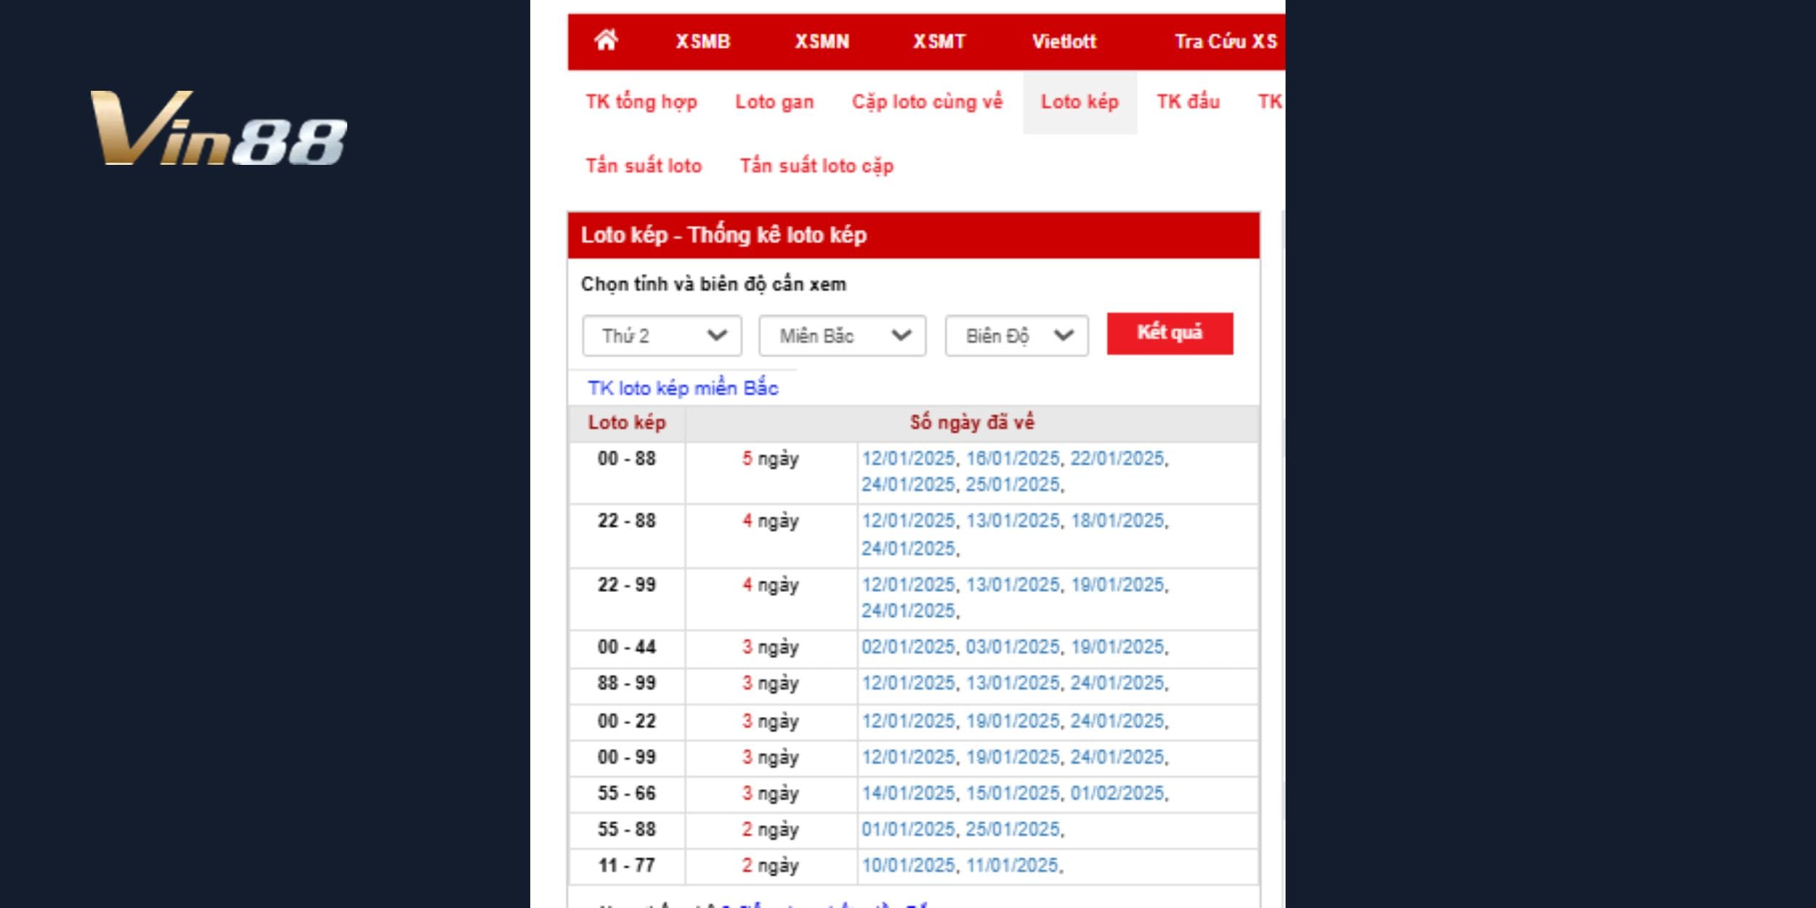Open Tần suất loto tab
This screenshot has width=1816, height=908.
[x=644, y=166]
